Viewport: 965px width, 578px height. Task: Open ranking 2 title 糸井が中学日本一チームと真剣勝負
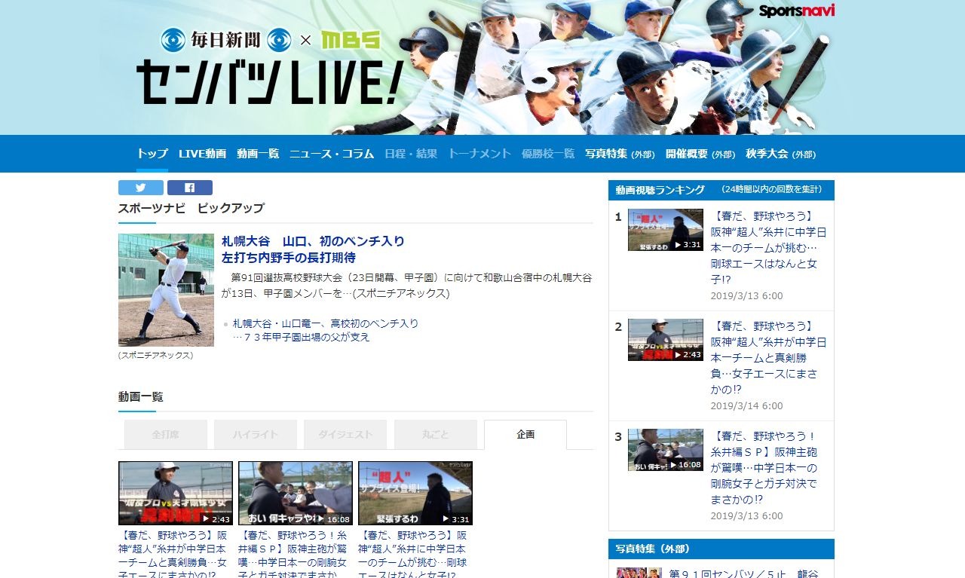tap(768, 358)
